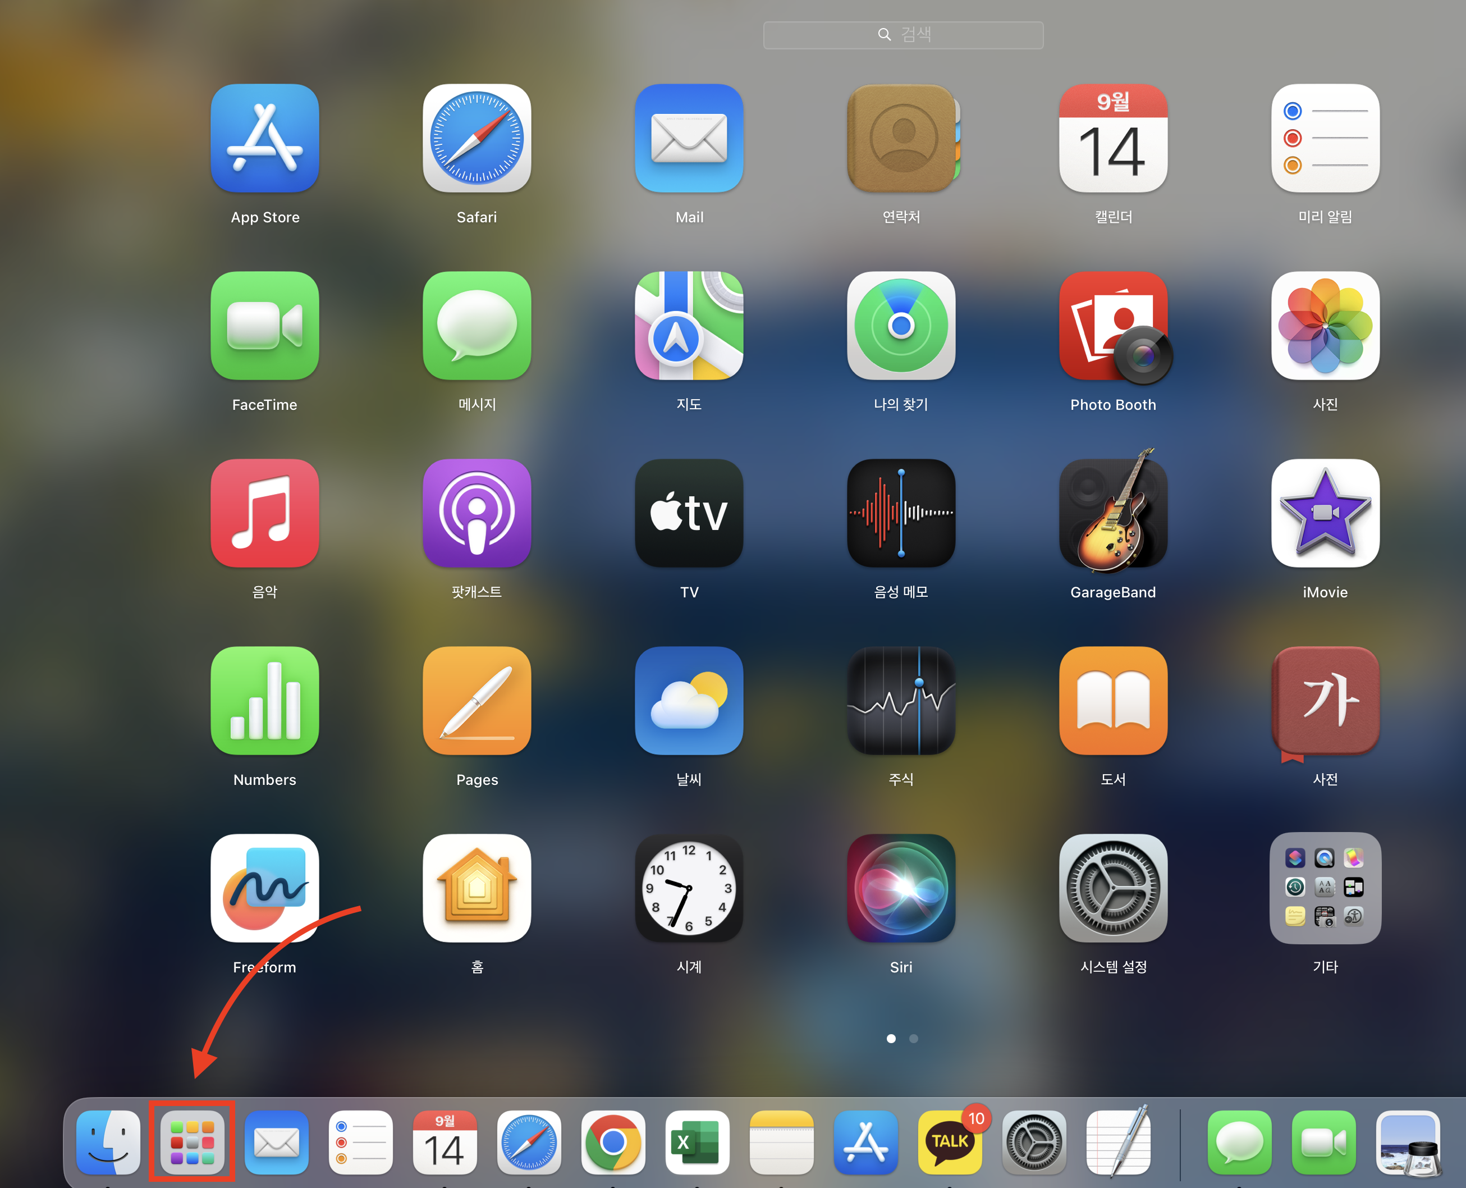Open iMovie
1466x1188 pixels.
click(x=1325, y=513)
